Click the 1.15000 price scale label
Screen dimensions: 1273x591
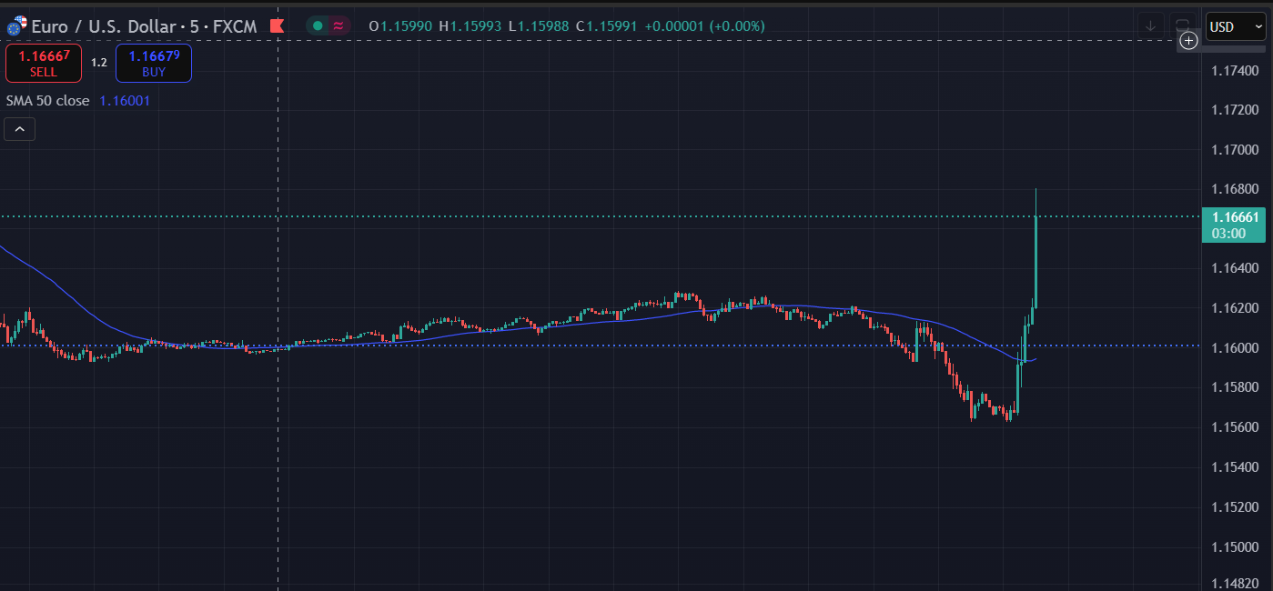pos(1236,546)
